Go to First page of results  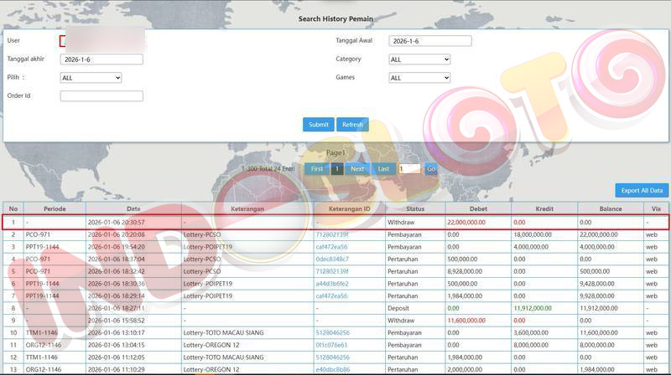[316, 169]
